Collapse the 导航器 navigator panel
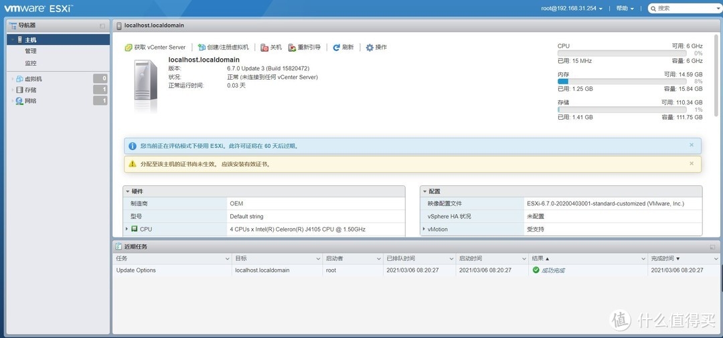The width and height of the screenshot is (723, 338). point(102,26)
